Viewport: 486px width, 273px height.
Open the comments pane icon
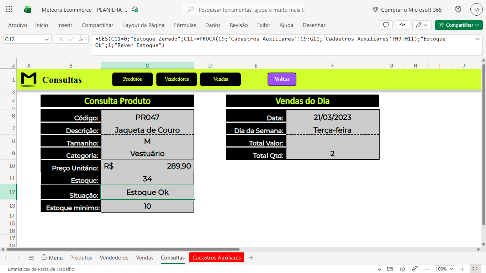pos(386,25)
